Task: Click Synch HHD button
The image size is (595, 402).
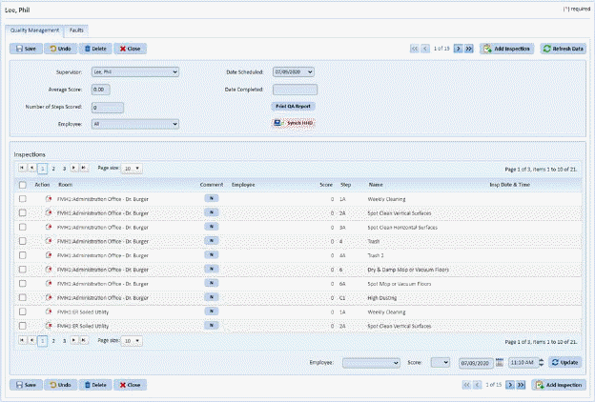Action: (294, 123)
